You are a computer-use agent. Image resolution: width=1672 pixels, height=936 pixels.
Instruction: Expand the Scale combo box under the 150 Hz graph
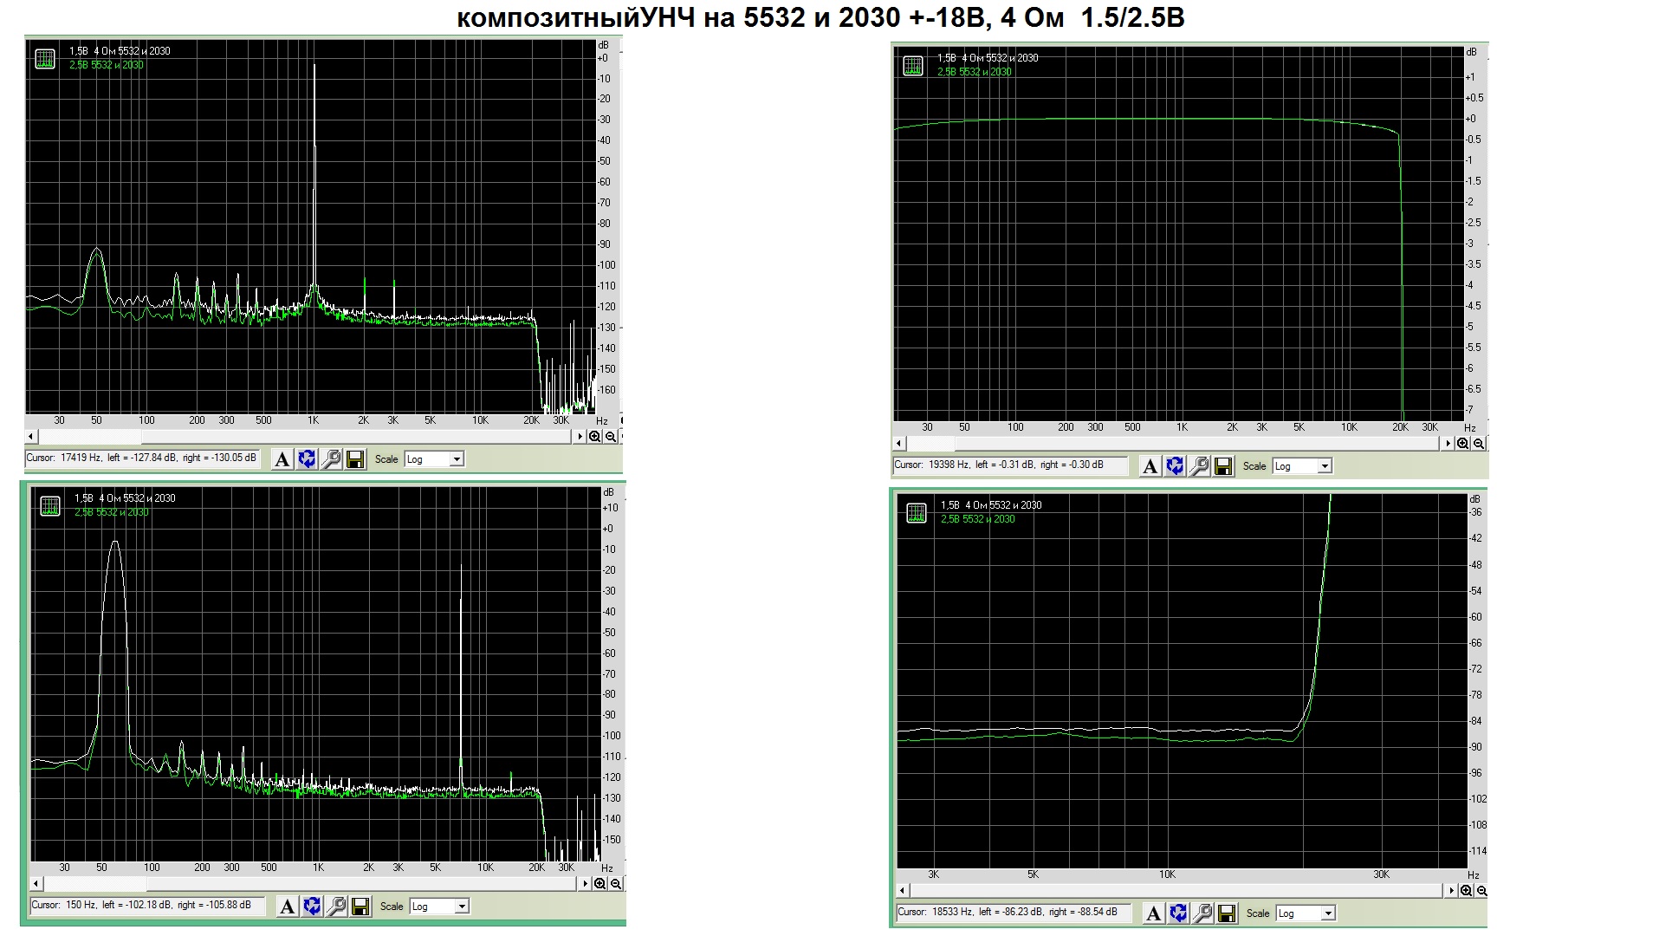pos(462,907)
